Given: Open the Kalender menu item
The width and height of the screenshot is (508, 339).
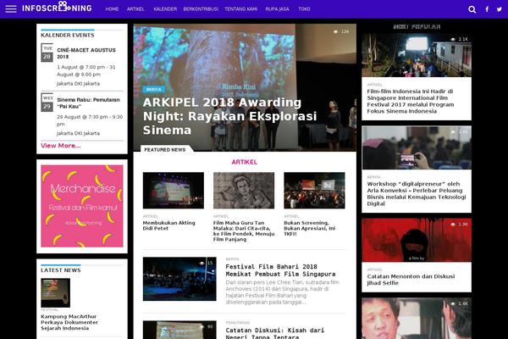Looking at the screenshot, I should point(165,9).
